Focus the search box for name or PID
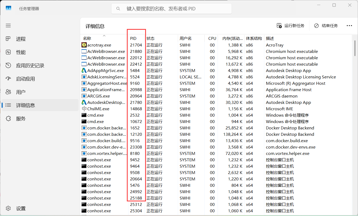The height and width of the screenshot is (216, 358). click(x=171, y=9)
